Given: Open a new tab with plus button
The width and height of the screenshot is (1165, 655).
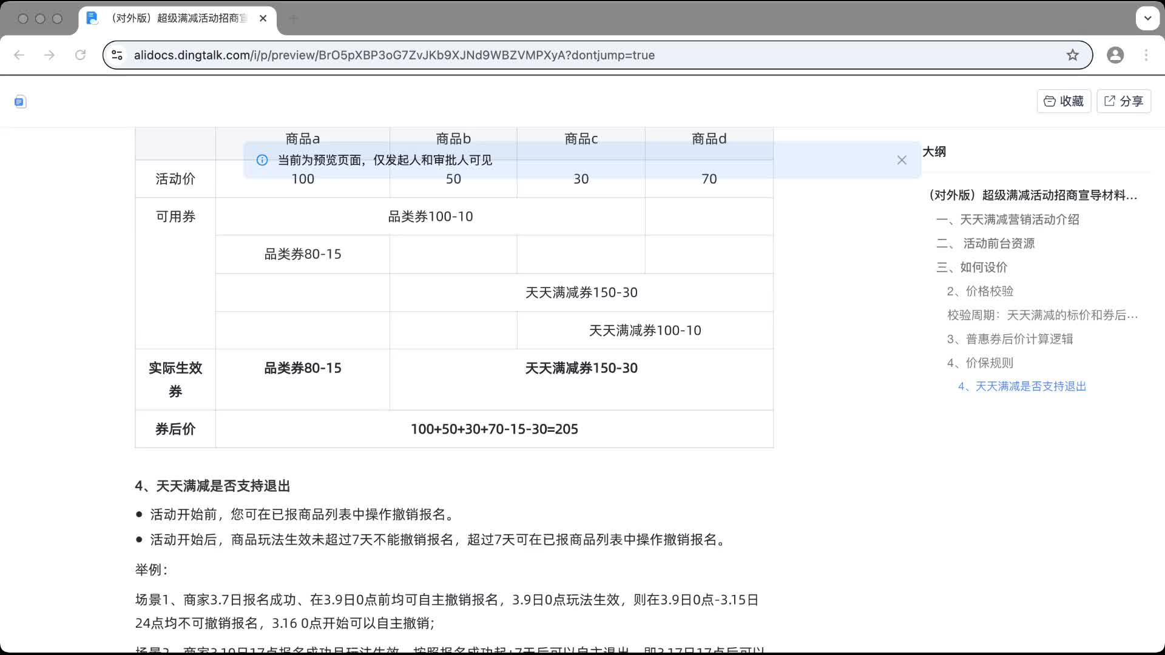Looking at the screenshot, I should point(294,18).
